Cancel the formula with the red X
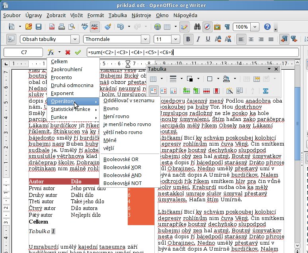Image resolution: width=308 pixels, height=253 pixels. [68, 52]
